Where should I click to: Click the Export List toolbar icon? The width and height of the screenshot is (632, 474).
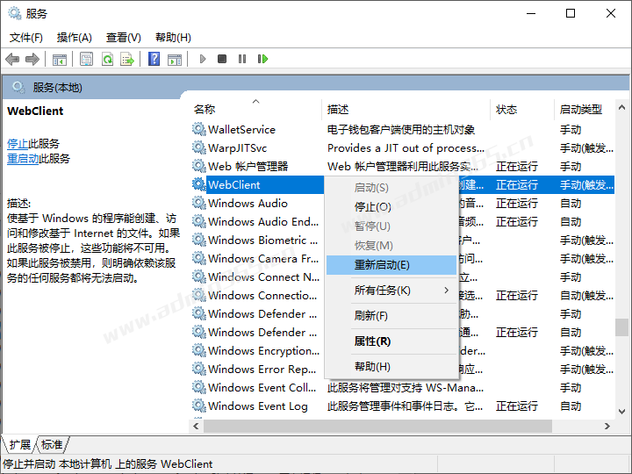click(127, 60)
